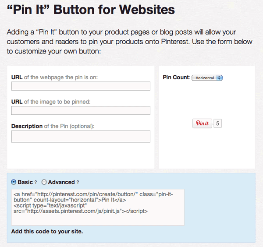Focus the image URL input field
263x247 pixels.
[x=81, y=110]
